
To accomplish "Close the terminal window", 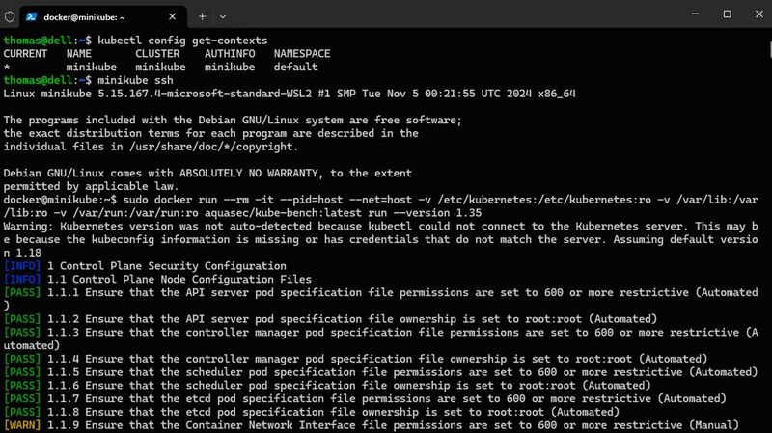I will click(758, 14).
